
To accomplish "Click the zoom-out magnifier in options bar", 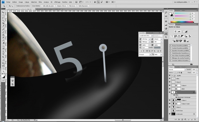I will pos(12,6).
